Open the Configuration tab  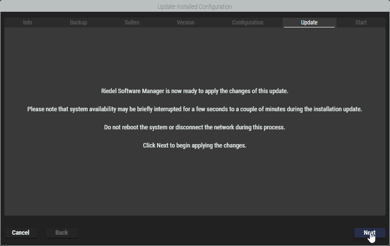tap(247, 23)
